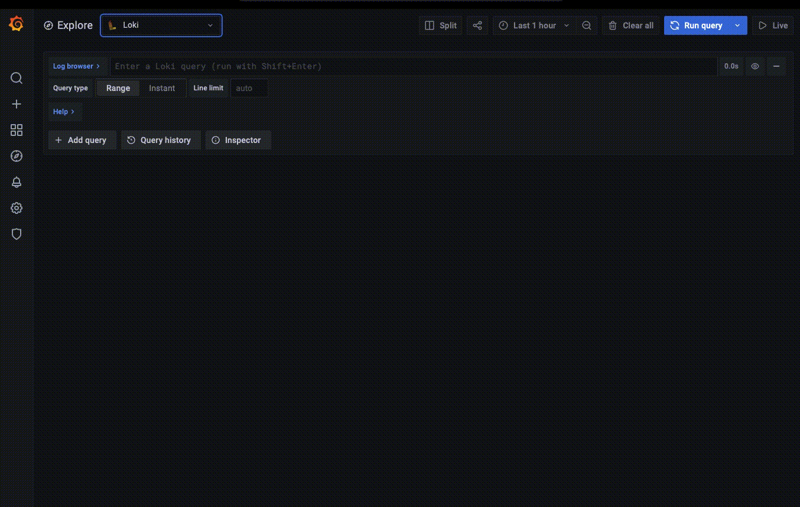Expand the Log browser panel
Image resolution: width=800 pixels, height=507 pixels.
pyautogui.click(x=76, y=66)
